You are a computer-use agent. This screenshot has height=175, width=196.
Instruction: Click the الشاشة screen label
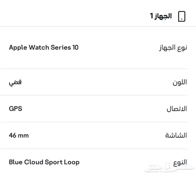(176, 136)
